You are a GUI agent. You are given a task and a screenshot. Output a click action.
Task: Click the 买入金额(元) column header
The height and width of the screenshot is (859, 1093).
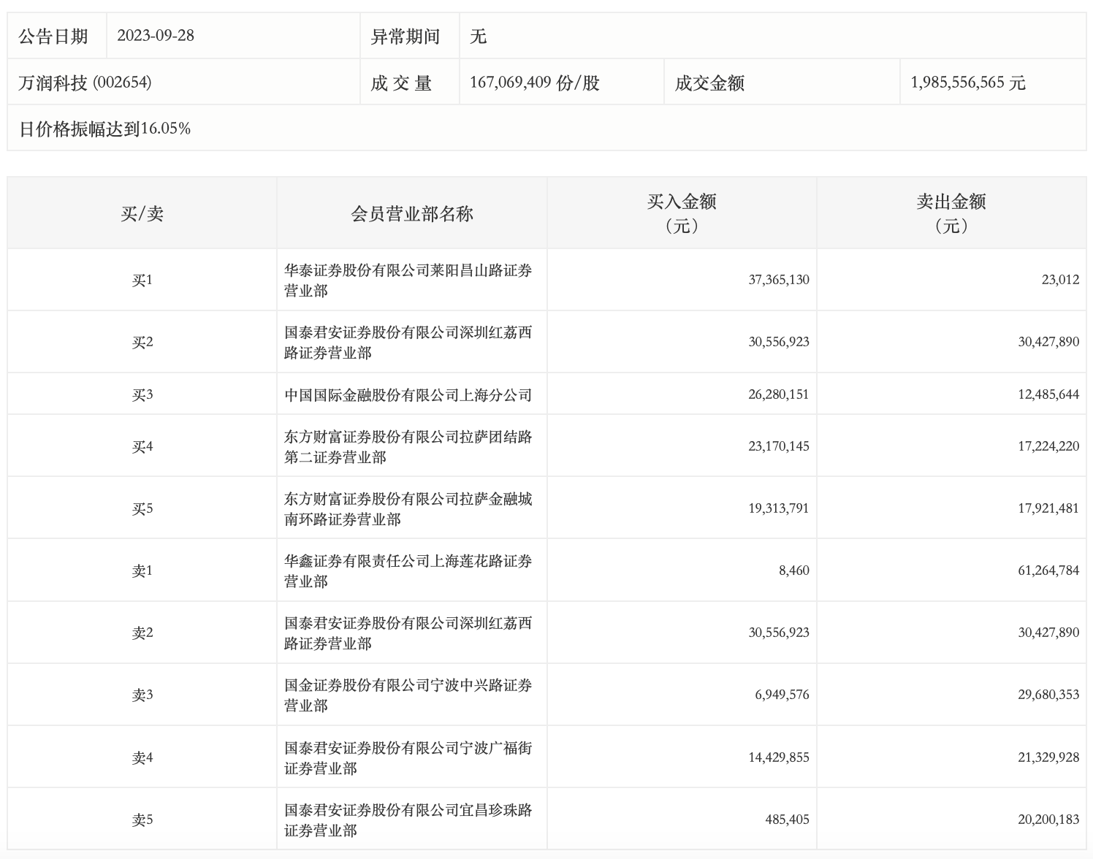(682, 213)
